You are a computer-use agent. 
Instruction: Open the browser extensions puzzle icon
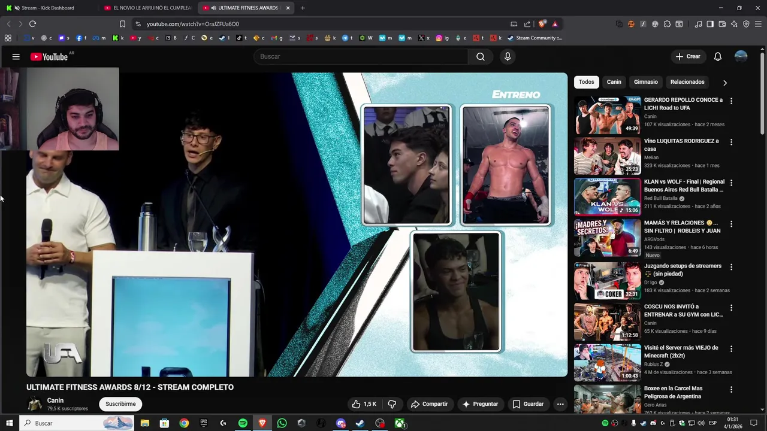pyautogui.click(x=667, y=24)
